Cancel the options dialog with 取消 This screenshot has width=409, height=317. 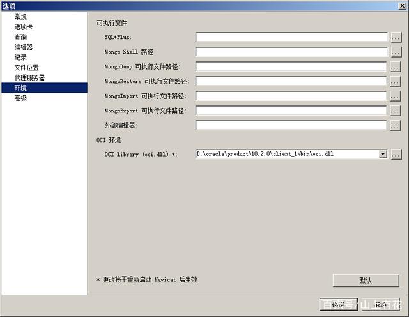(x=381, y=304)
